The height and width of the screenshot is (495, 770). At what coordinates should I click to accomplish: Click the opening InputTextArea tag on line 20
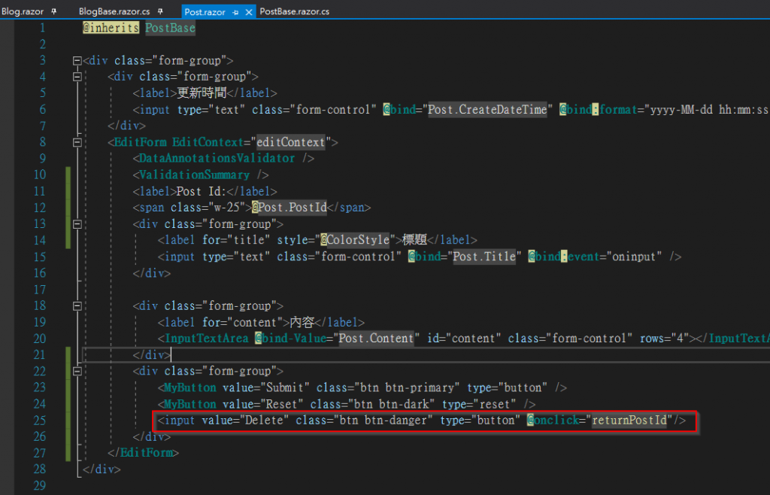(206, 339)
